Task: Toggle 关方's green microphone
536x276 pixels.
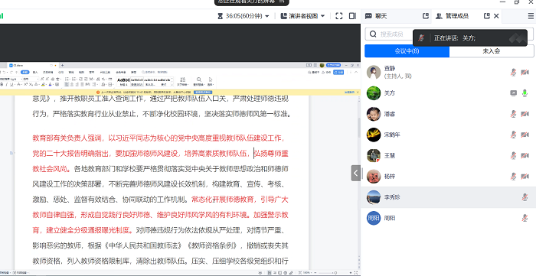Action: point(525,93)
